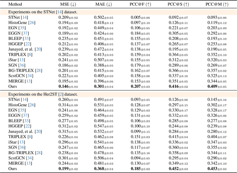Follow the [13] reference for iStar in STNet section
Viewport: 237px width, 173px height.
21,60
